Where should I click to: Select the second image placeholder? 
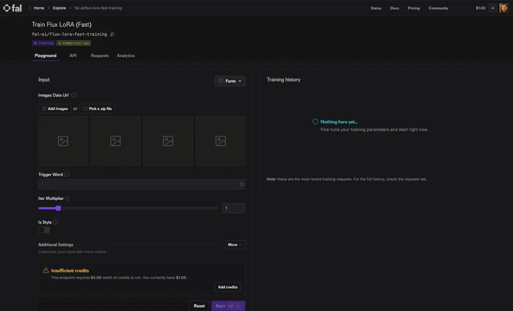tap(116, 141)
